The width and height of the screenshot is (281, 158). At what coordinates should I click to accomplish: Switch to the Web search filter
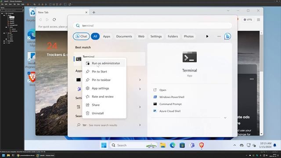point(141,36)
